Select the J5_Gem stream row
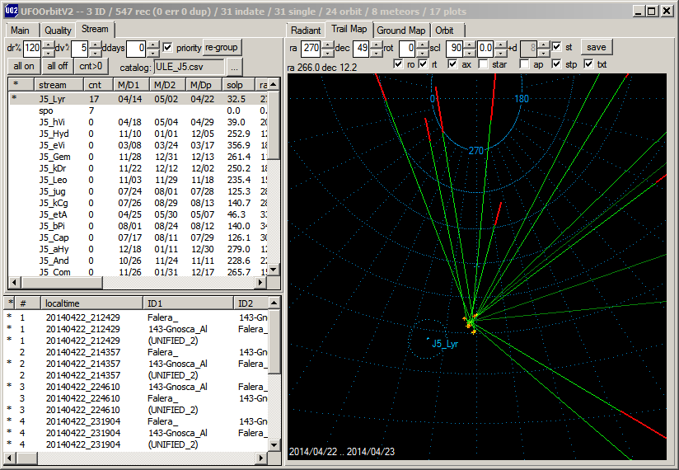679x470 pixels. click(x=55, y=157)
